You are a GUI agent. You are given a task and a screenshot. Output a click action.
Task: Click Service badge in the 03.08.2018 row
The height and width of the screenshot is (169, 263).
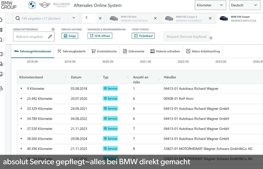pos(110,88)
